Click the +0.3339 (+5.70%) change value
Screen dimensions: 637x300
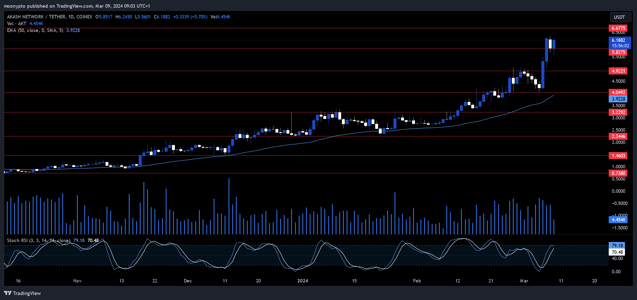point(190,17)
